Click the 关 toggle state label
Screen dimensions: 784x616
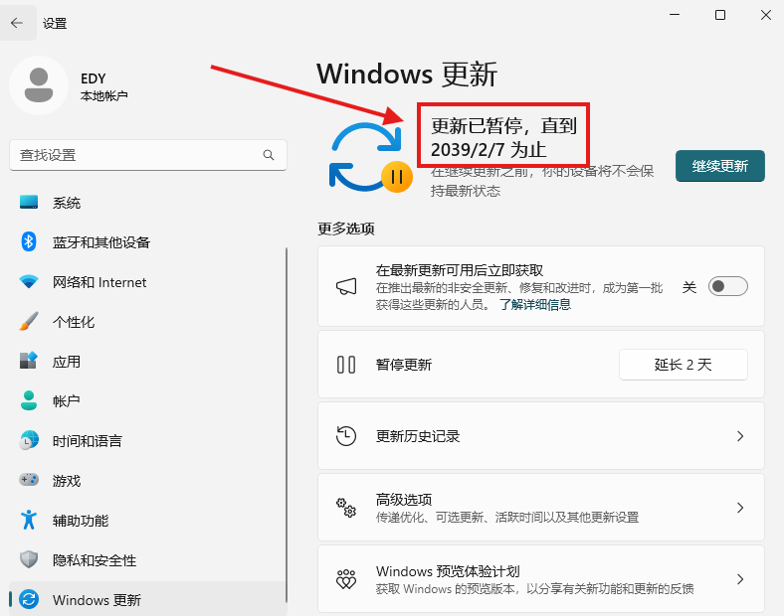coord(689,287)
